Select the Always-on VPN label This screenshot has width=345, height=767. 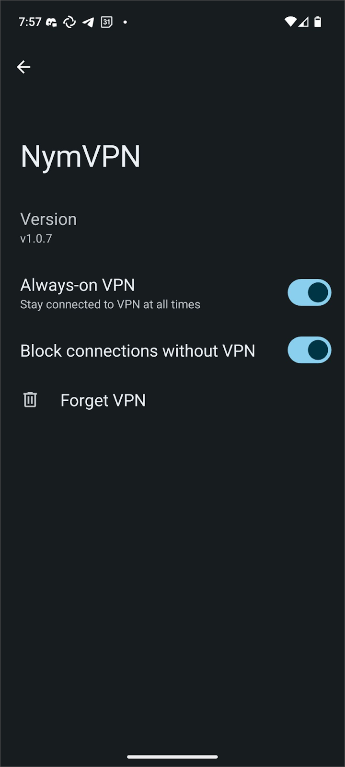coord(78,285)
